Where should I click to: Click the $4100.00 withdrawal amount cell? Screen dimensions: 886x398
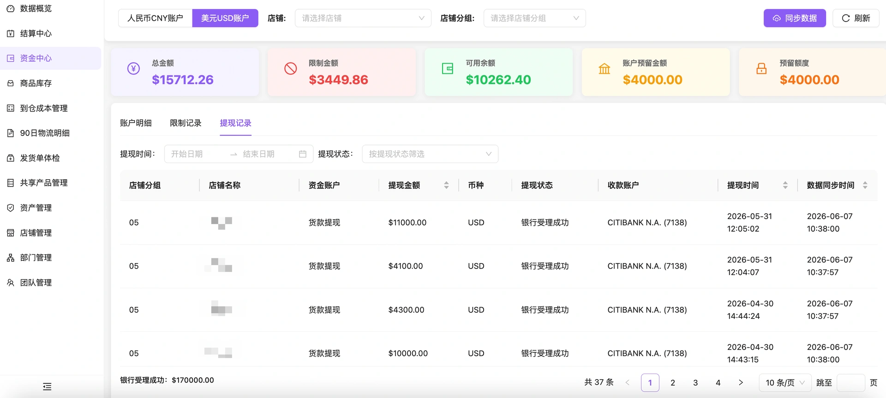click(406, 266)
